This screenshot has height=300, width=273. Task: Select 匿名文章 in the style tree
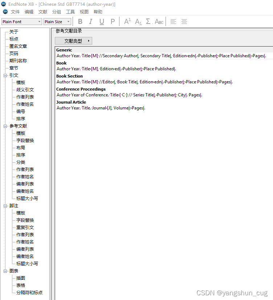point(18,46)
